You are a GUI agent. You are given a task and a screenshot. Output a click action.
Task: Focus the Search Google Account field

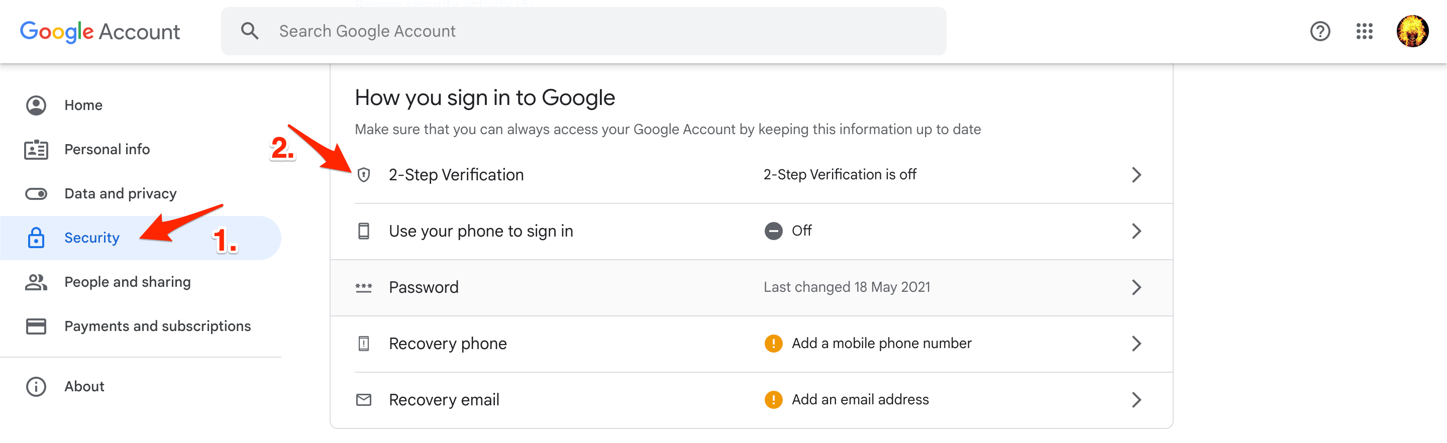pos(584,31)
